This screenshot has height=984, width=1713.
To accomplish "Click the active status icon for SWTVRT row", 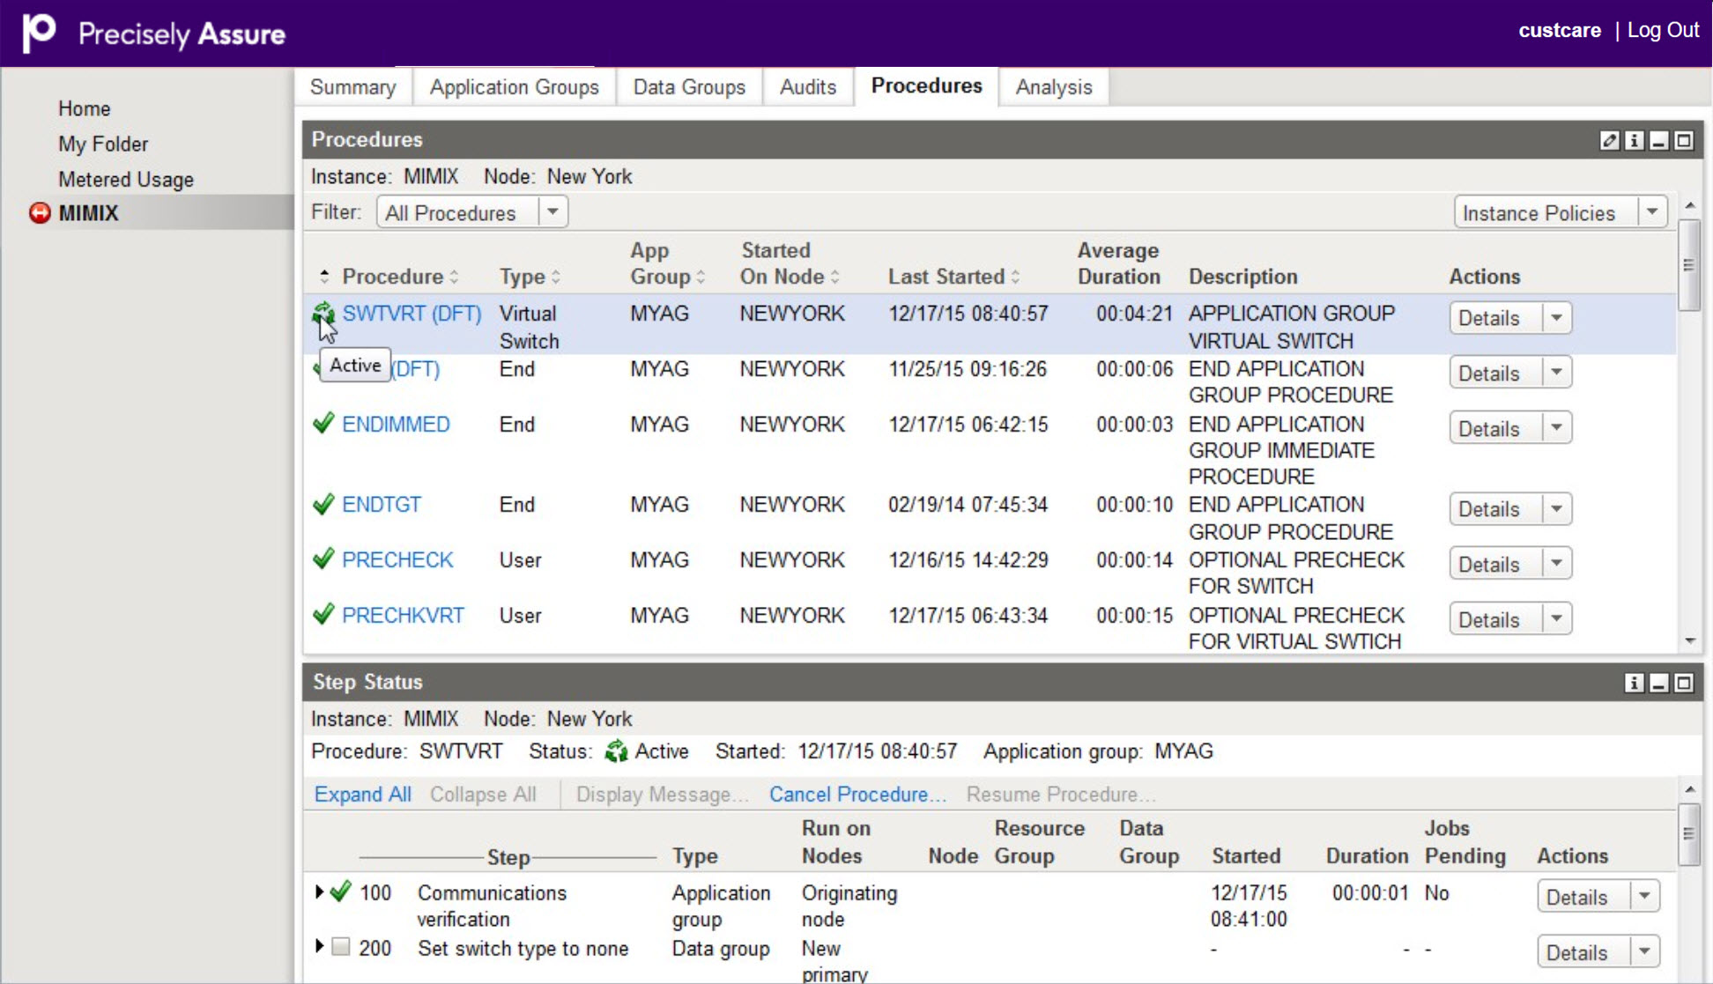I will point(323,313).
